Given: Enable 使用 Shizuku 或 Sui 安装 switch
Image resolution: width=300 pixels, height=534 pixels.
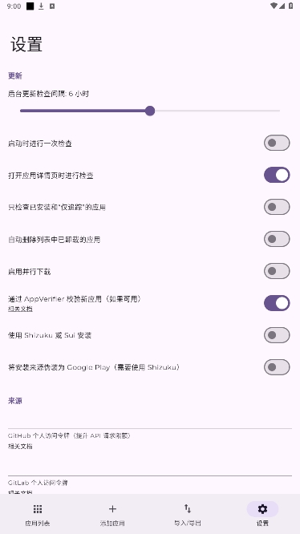Looking at the screenshot, I should (x=277, y=335).
